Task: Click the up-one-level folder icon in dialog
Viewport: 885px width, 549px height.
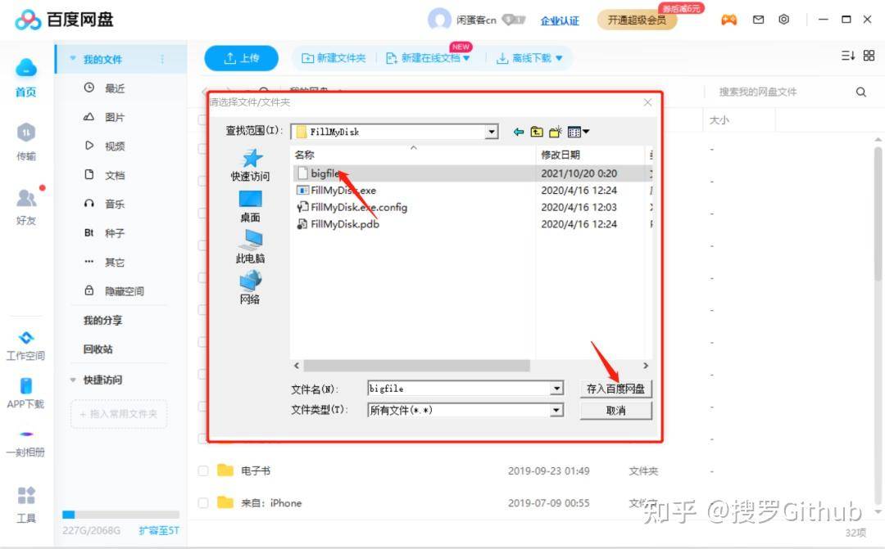Action: [537, 132]
